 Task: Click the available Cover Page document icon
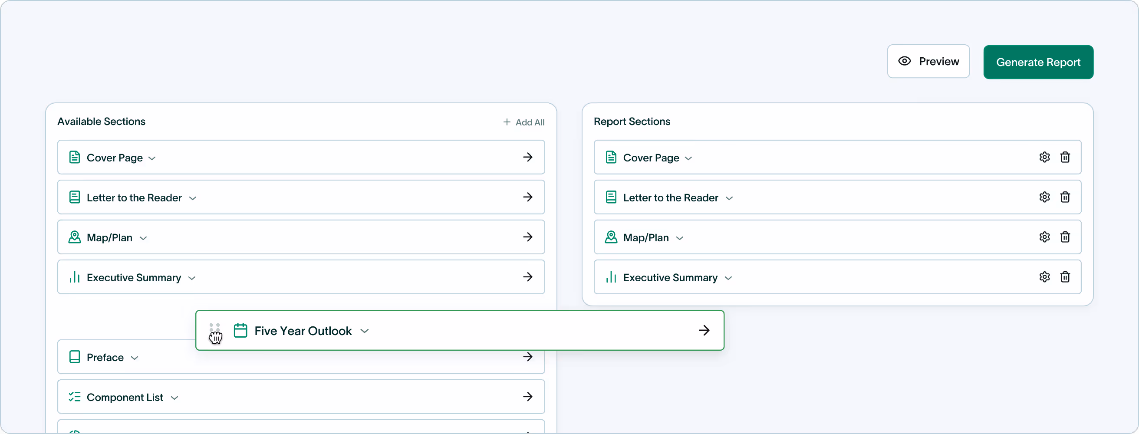tap(74, 158)
